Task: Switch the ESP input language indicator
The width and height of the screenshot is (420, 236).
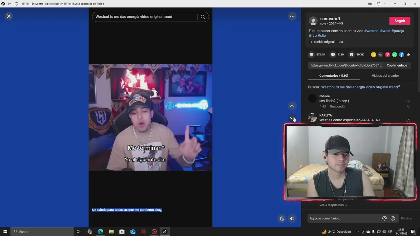Action: click(x=390, y=232)
